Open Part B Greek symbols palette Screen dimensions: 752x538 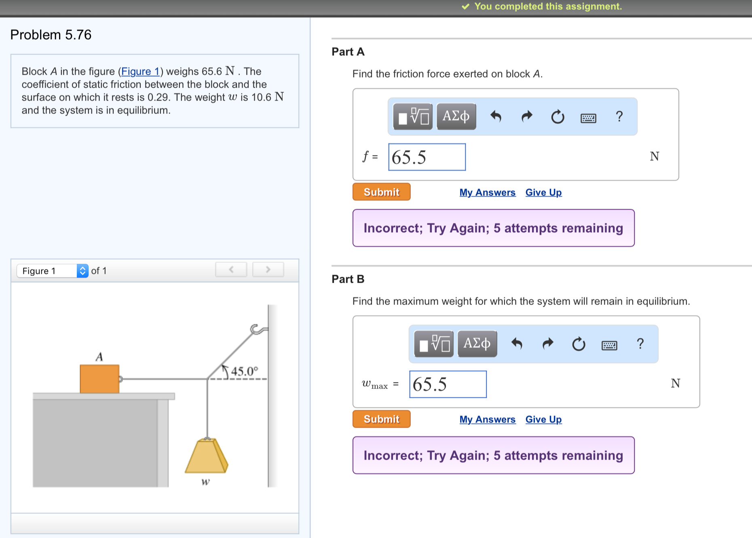tap(477, 344)
